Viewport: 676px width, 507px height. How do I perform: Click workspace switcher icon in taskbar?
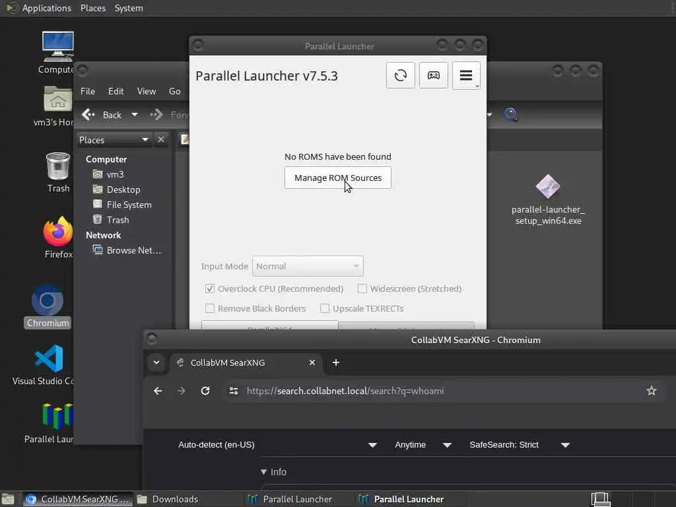pyautogui.click(x=600, y=499)
